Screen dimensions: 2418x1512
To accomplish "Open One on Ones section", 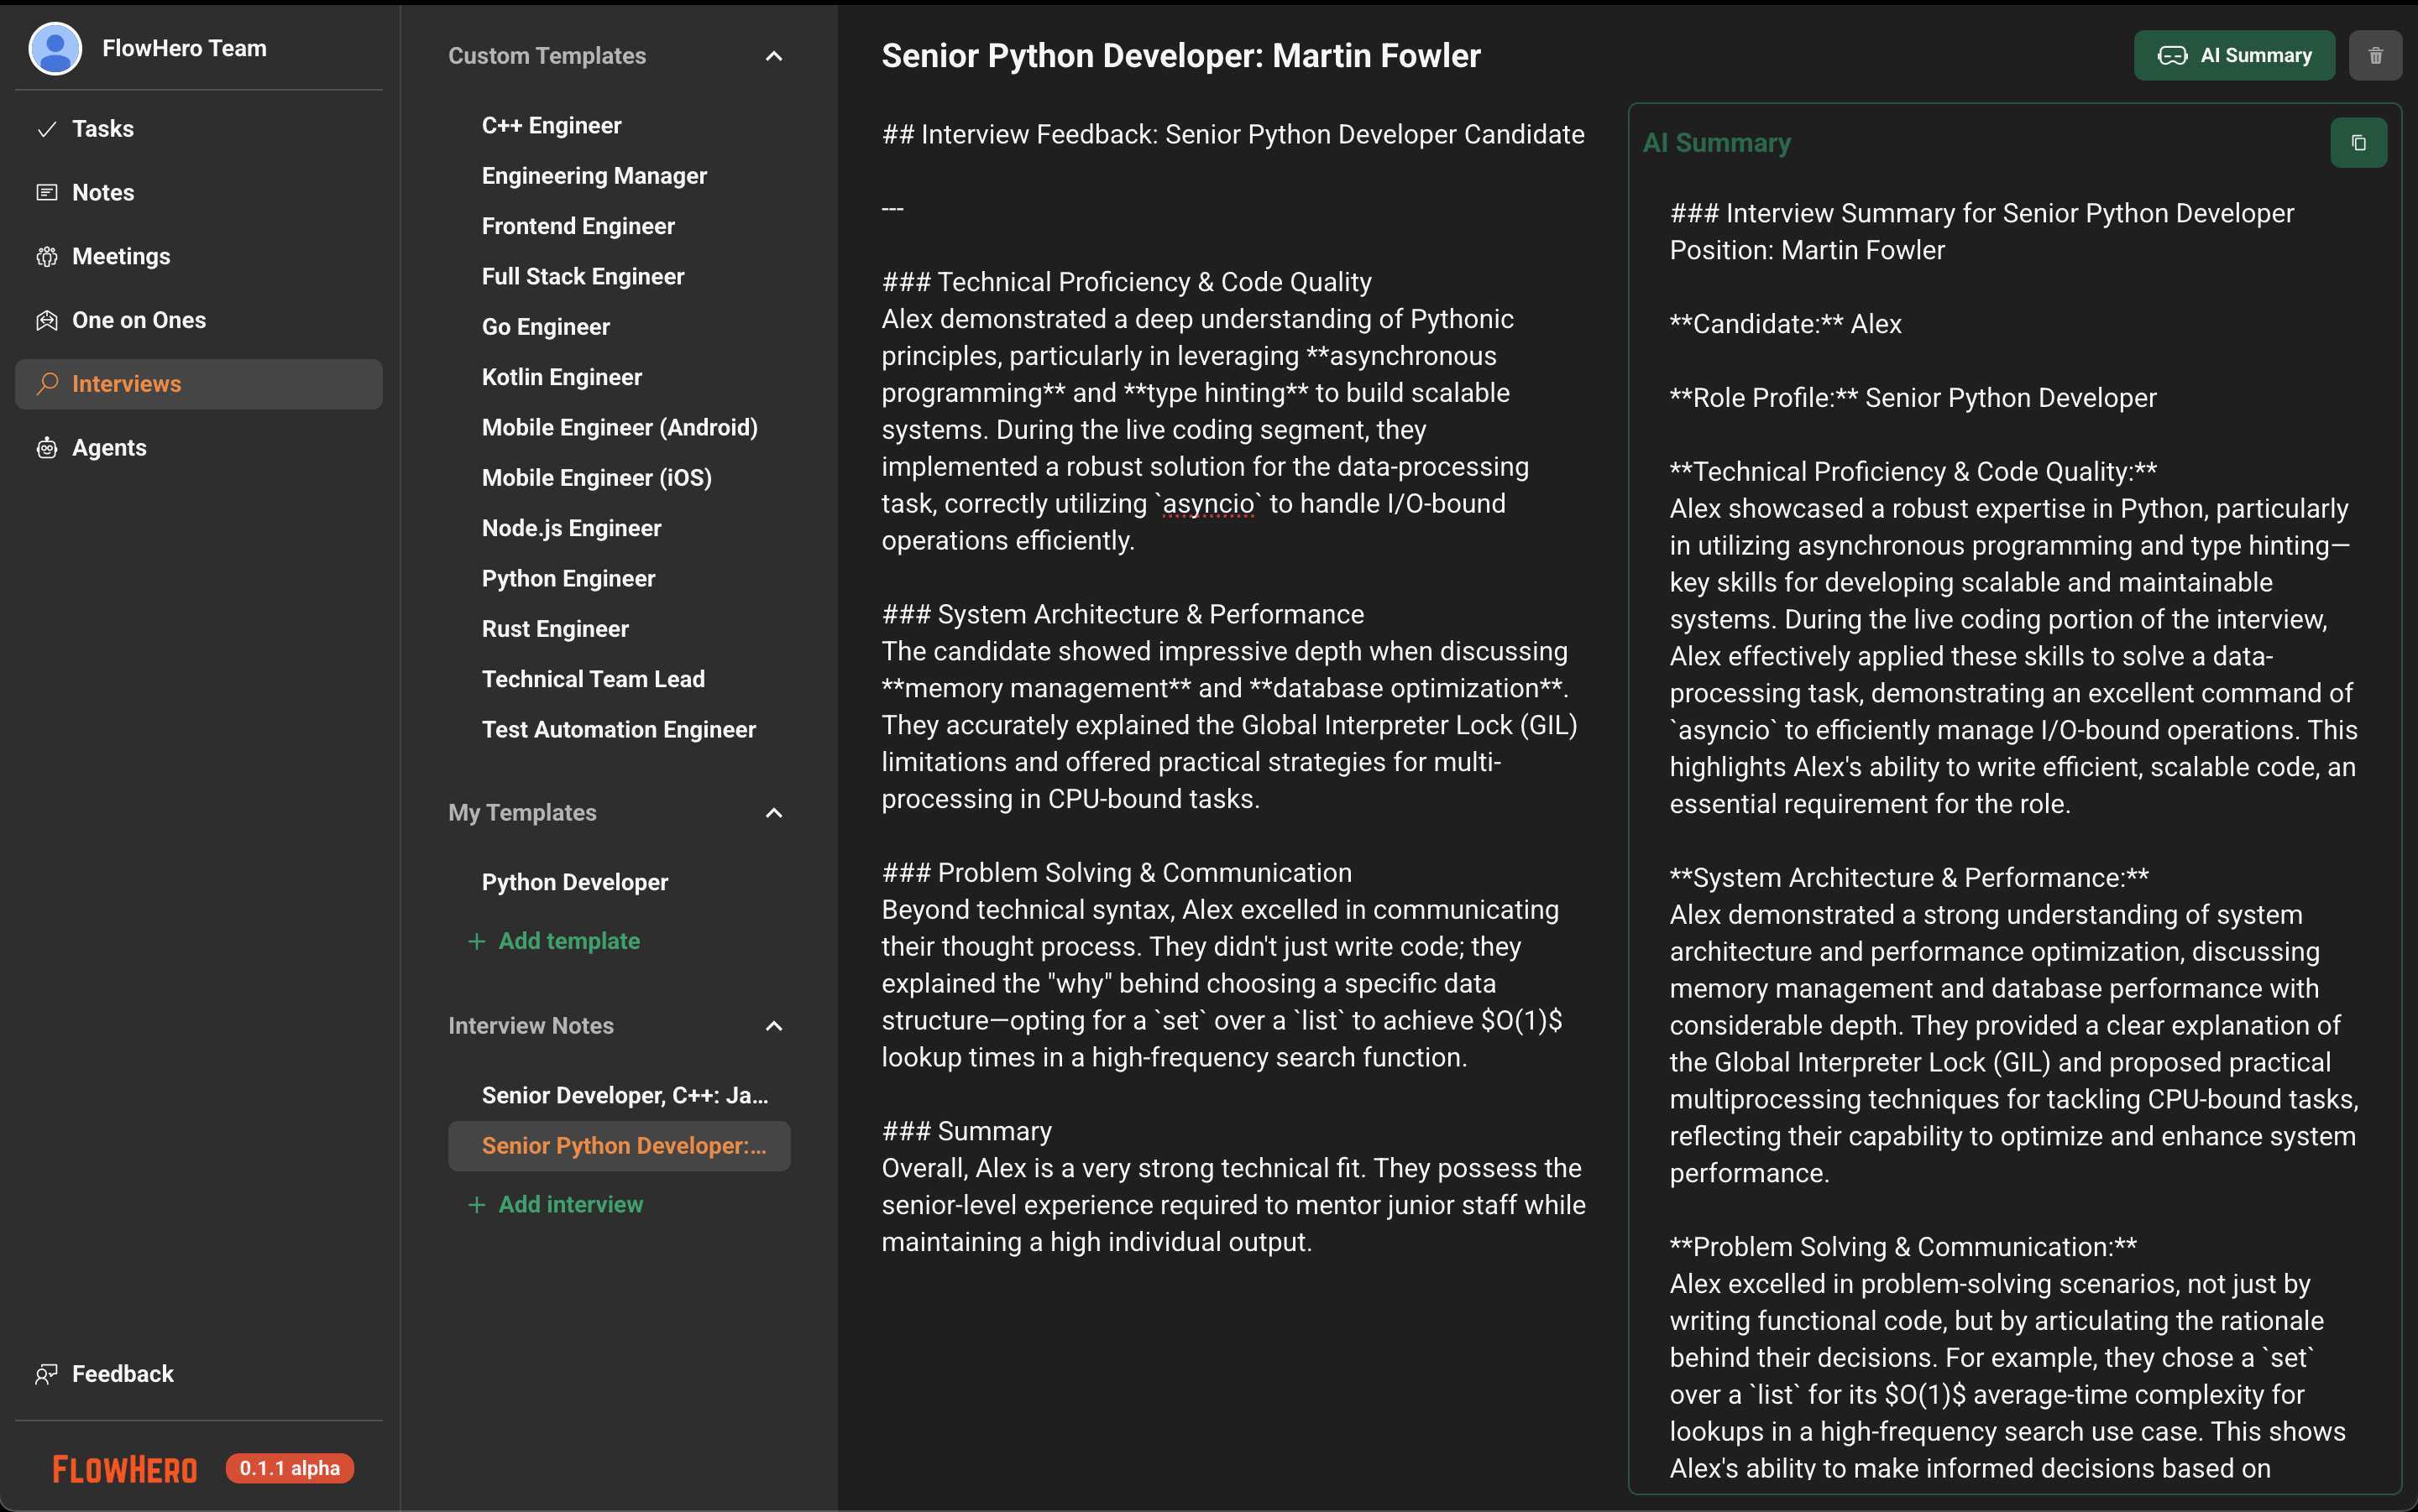I will click(x=138, y=320).
